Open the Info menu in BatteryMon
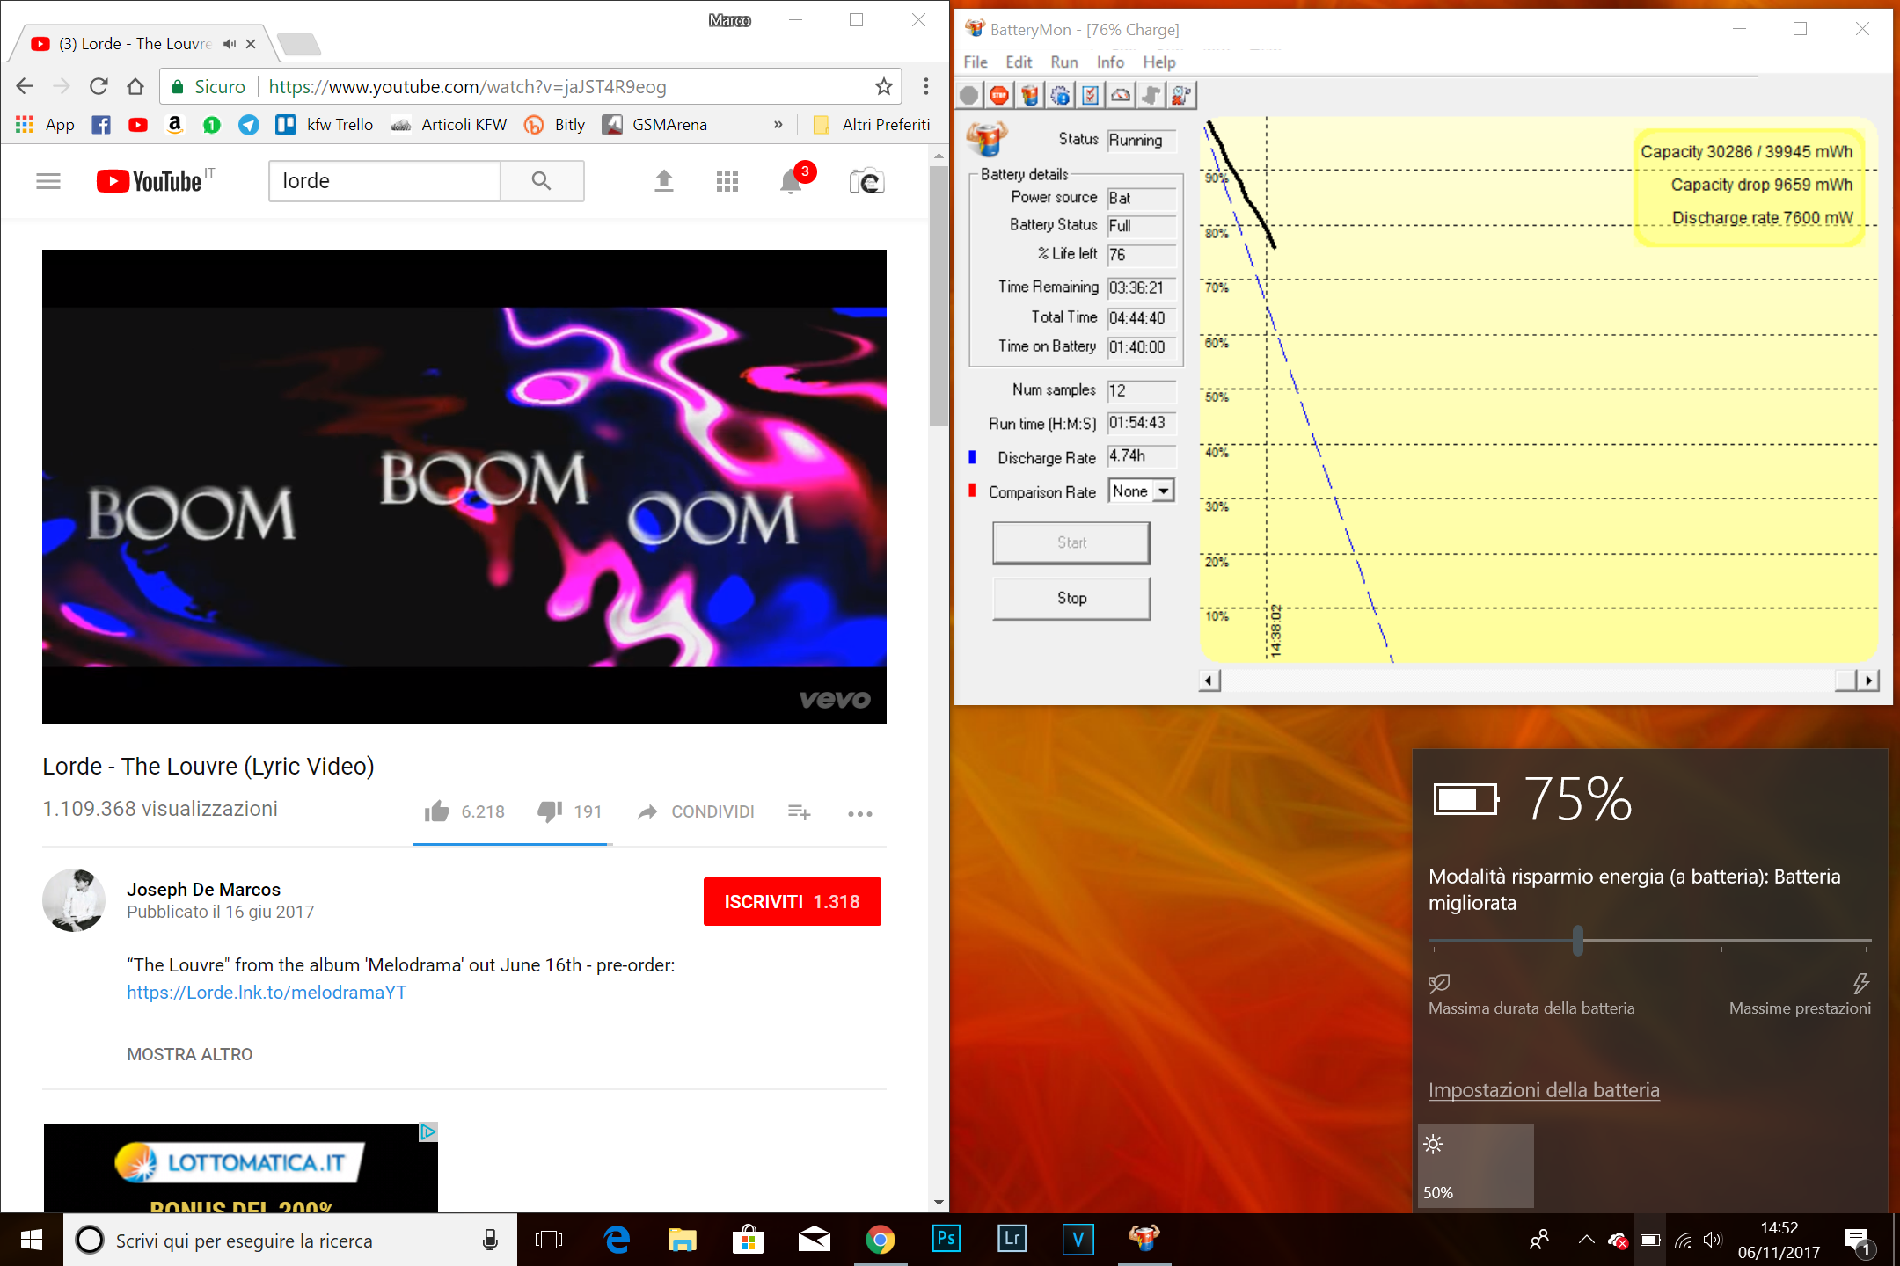The width and height of the screenshot is (1900, 1266). [1109, 62]
